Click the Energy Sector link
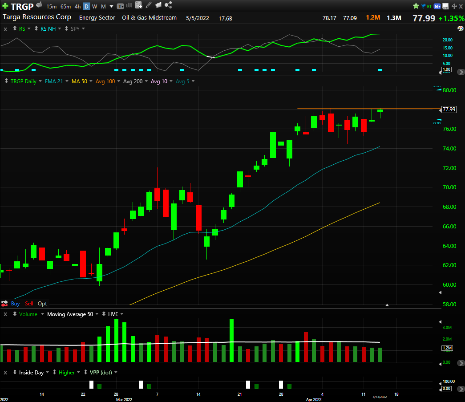Image resolution: width=465 pixels, height=402 pixels. (97, 18)
